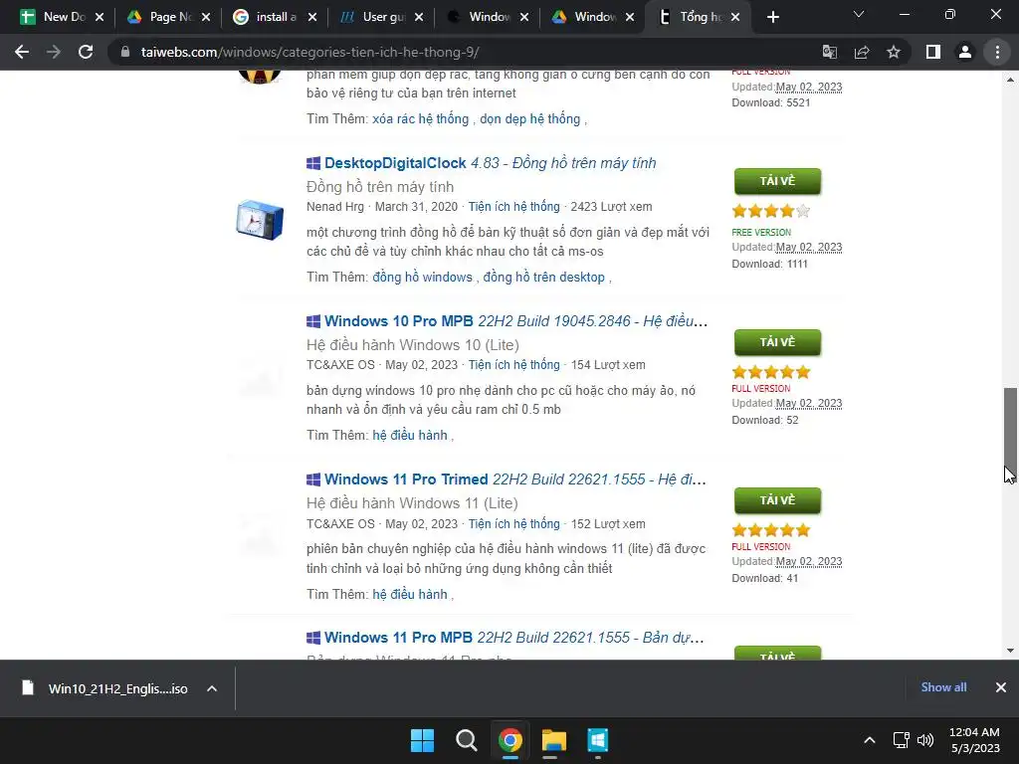Click the DesktopDigitalClock clock thumbnail
The height and width of the screenshot is (764, 1019).
pos(260,220)
